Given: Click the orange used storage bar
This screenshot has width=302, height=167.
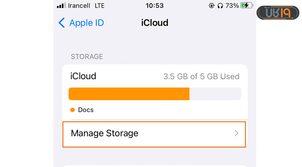Looking at the screenshot, I should (129, 94).
